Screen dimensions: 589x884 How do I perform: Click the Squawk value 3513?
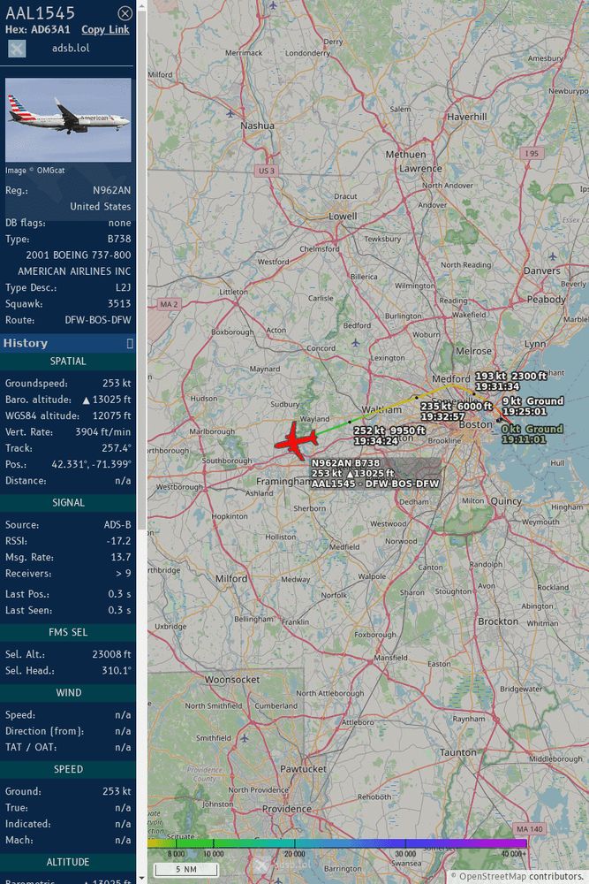[119, 304]
